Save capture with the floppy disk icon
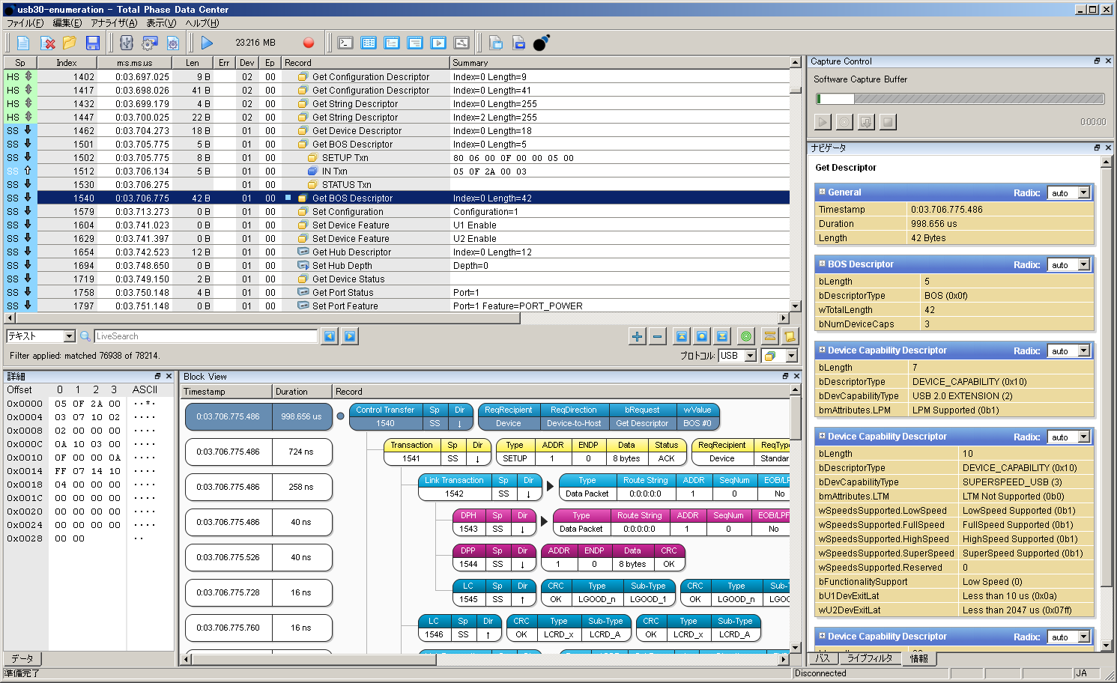 click(93, 43)
